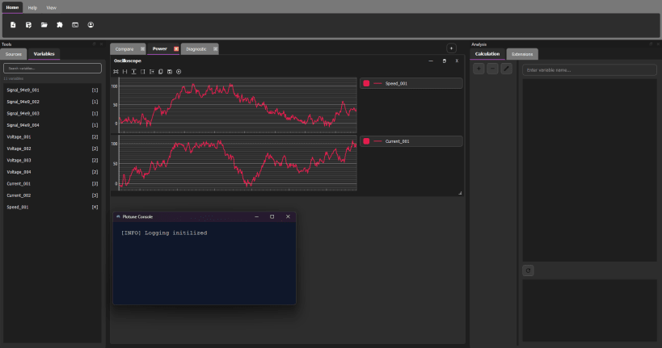Click the minus button in Calculation panel
The image size is (662, 348).
point(493,69)
